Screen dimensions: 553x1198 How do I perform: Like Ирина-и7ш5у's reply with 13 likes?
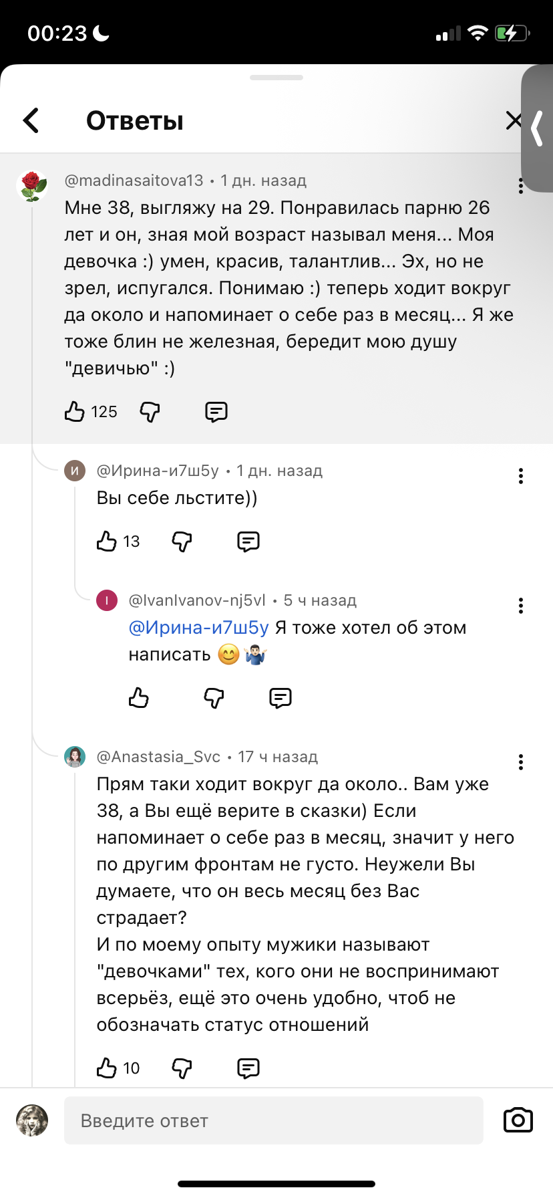coord(107,541)
